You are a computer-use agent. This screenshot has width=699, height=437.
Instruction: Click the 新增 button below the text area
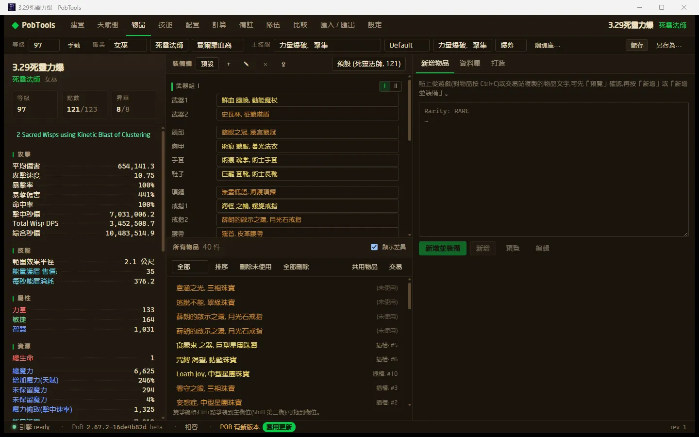click(x=483, y=249)
